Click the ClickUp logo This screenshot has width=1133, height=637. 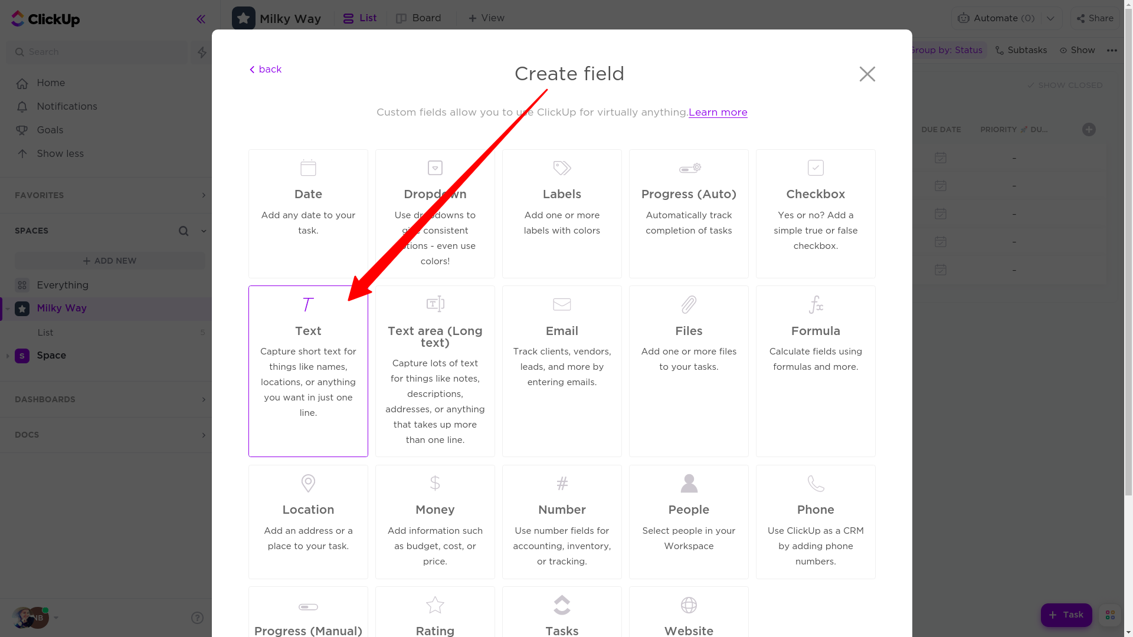pos(45,19)
